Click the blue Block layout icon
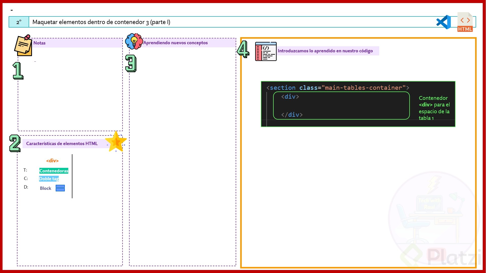This screenshot has width=486, height=273. pyautogui.click(x=60, y=188)
